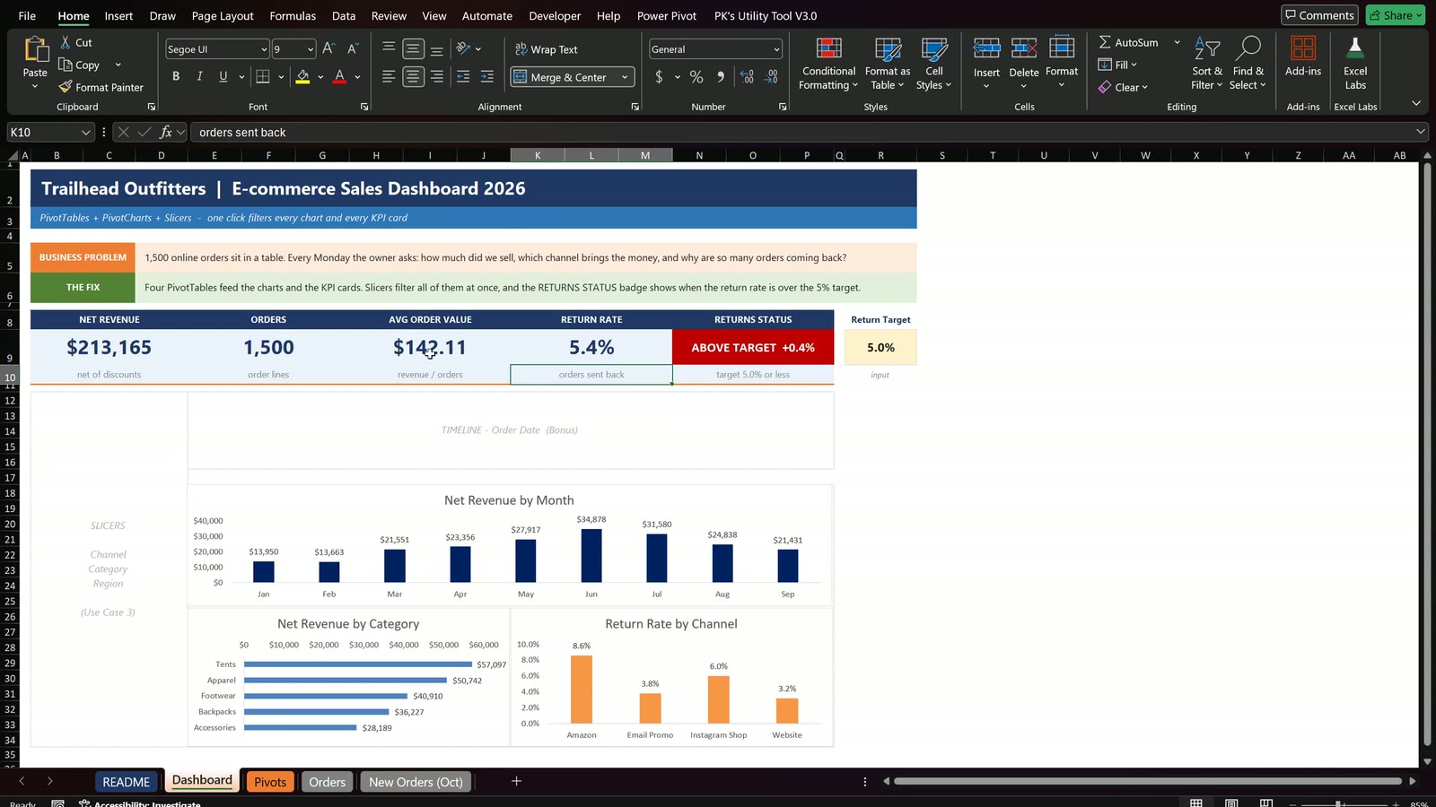Open the font name dropdown
The width and height of the screenshot is (1436, 807).
pos(264,49)
